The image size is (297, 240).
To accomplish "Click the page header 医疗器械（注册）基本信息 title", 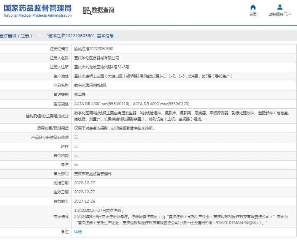I will [57, 36].
